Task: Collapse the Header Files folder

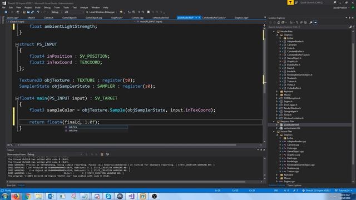Action: pos(274,32)
